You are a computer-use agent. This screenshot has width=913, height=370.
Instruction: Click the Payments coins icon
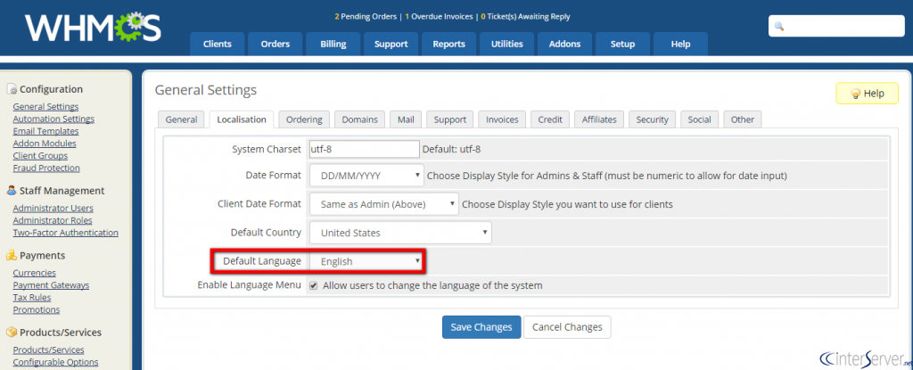pos(12,255)
